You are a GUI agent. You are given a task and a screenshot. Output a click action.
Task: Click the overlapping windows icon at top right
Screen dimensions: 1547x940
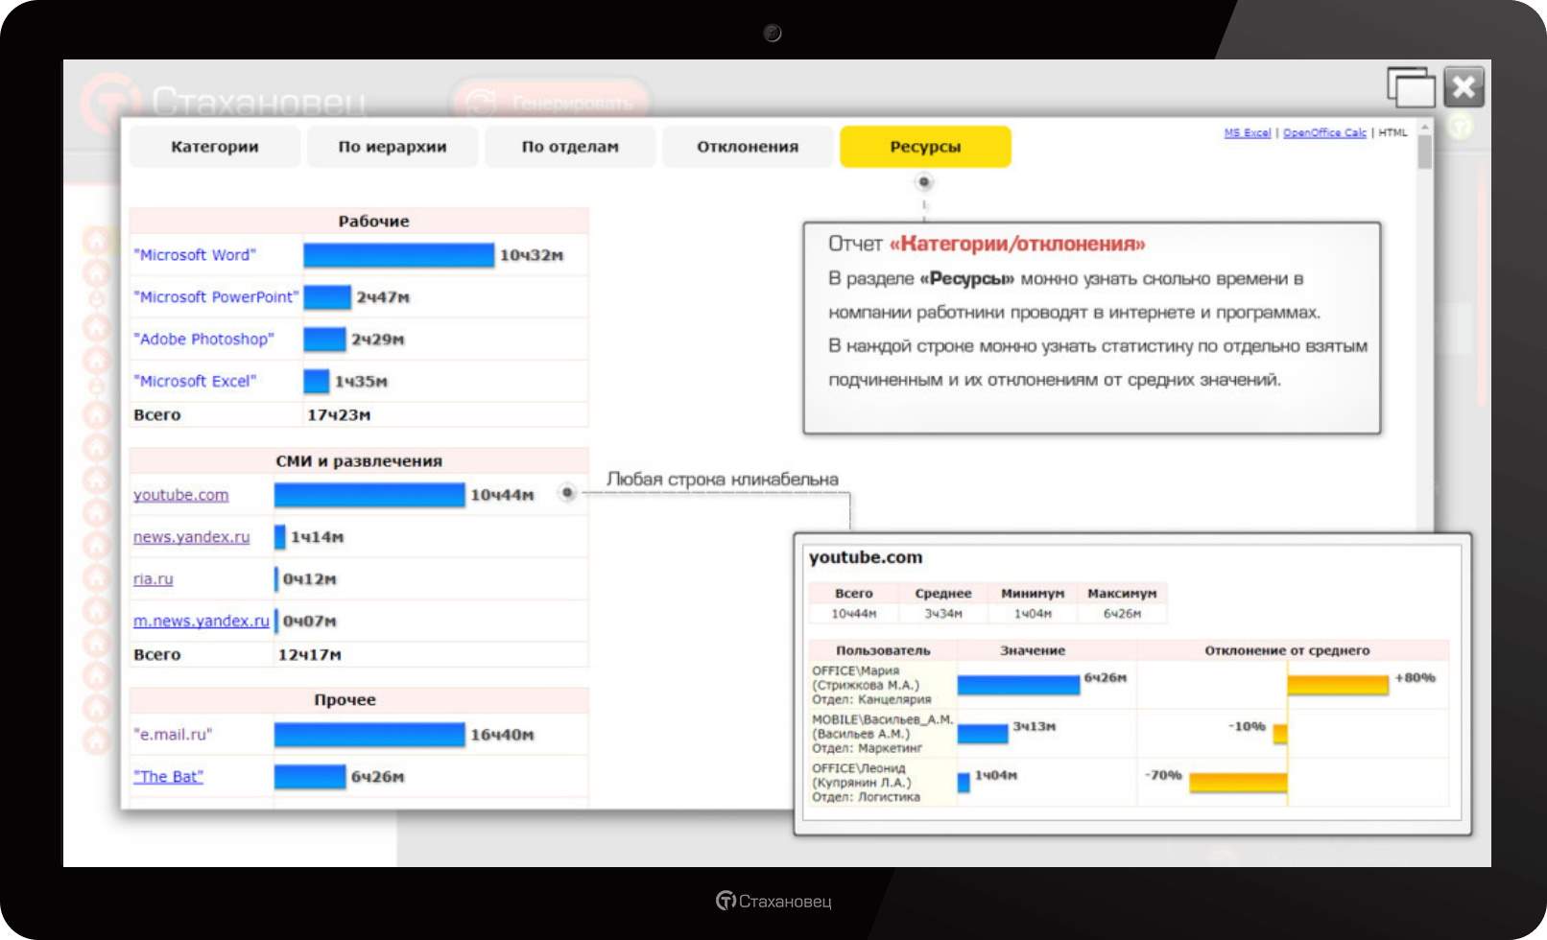point(1410,87)
